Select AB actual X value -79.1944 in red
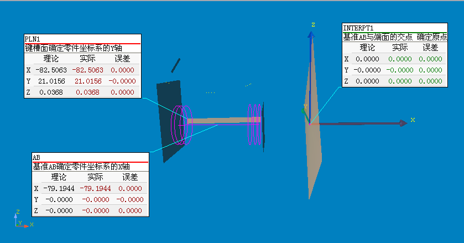Screen dimensions: 464x243 [95, 188]
